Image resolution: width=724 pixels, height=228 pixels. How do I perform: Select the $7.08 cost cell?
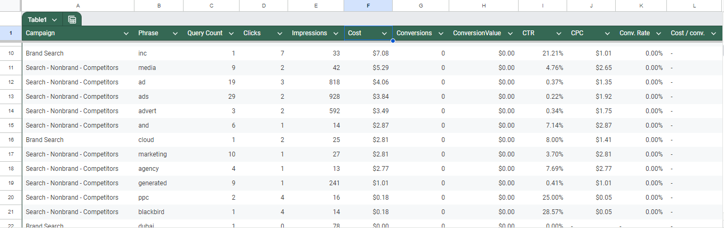pyautogui.click(x=368, y=53)
